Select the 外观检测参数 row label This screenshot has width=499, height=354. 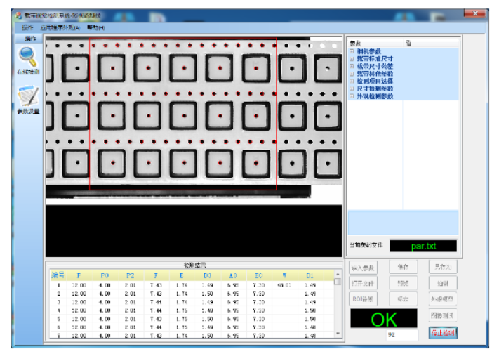[x=375, y=96]
